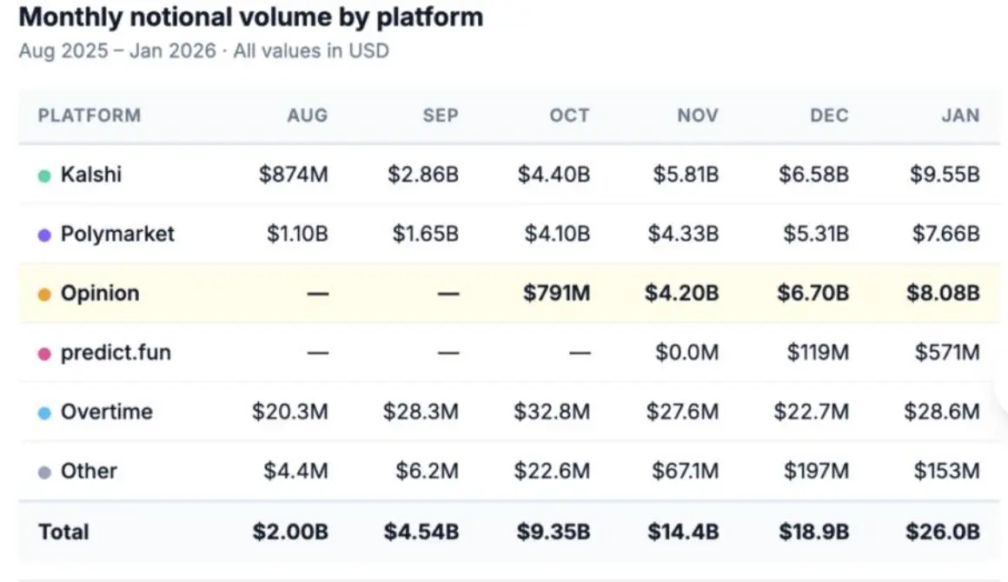Select the SEP column header
The width and height of the screenshot is (1008, 582).
(x=439, y=116)
